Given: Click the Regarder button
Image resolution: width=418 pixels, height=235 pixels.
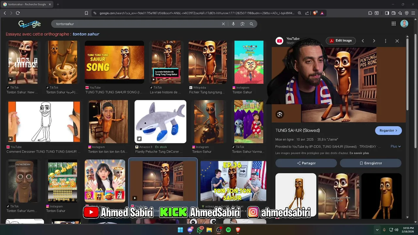Looking at the screenshot, I should [x=388, y=131].
